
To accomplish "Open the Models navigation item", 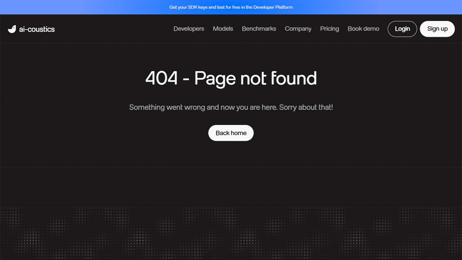I will coord(223,29).
